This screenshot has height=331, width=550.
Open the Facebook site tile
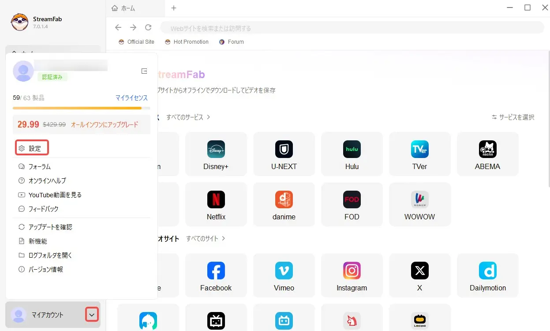tap(216, 275)
